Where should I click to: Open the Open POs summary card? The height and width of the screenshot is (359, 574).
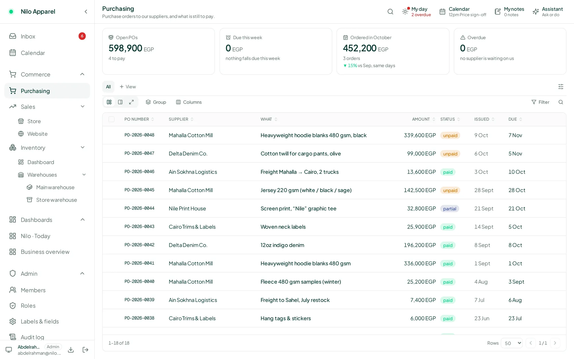pos(158,51)
